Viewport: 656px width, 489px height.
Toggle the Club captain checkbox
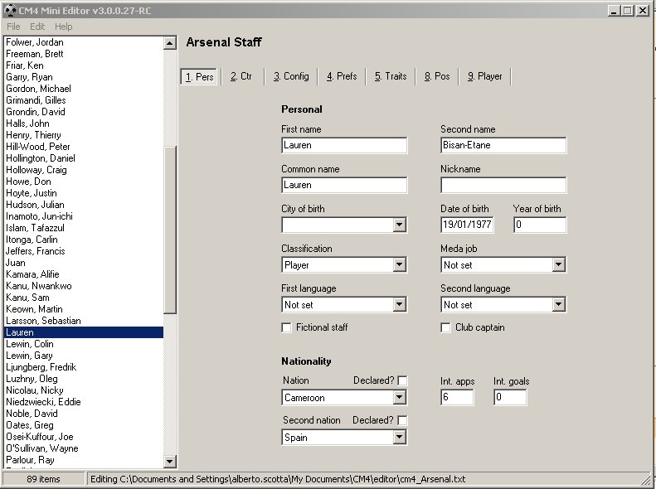click(445, 327)
